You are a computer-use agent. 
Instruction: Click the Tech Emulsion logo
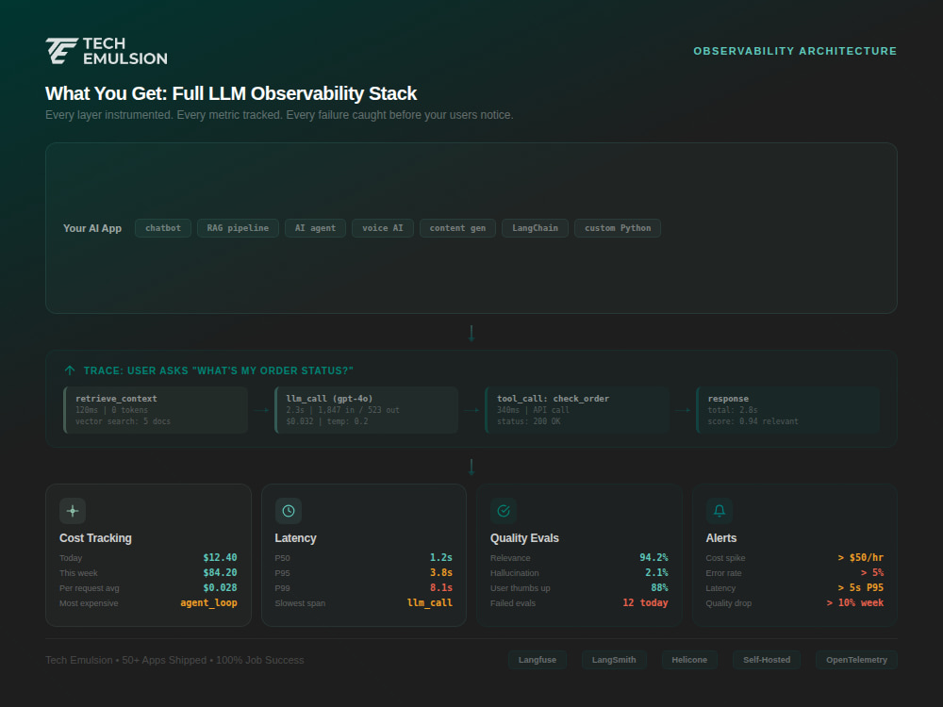click(107, 51)
